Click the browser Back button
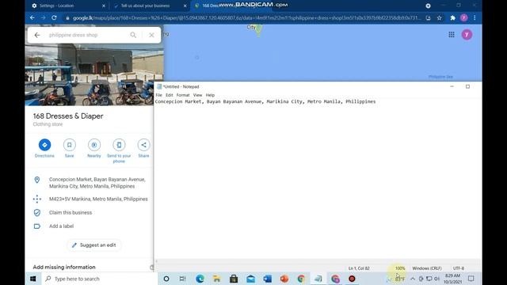 [x=32, y=17]
